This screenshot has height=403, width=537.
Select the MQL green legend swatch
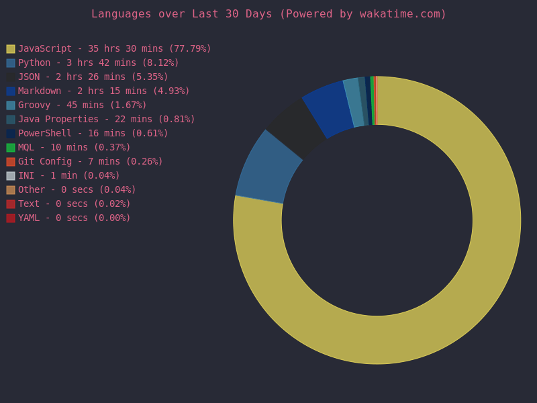(x=11, y=148)
